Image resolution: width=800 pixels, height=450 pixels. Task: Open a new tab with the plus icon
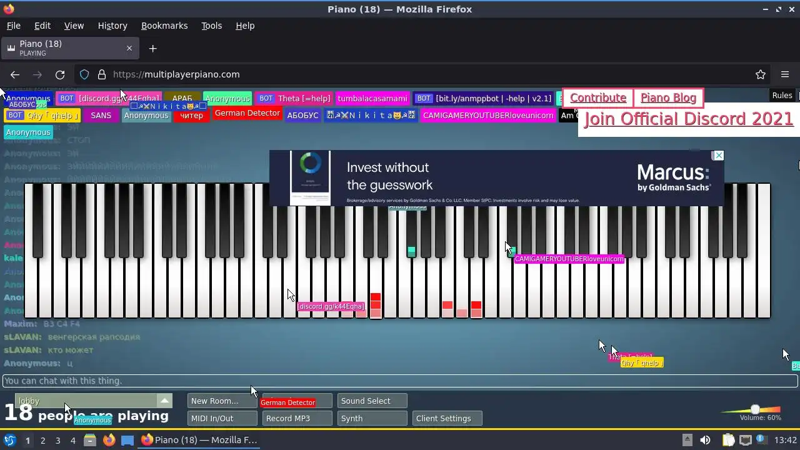click(x=152, y=48)
